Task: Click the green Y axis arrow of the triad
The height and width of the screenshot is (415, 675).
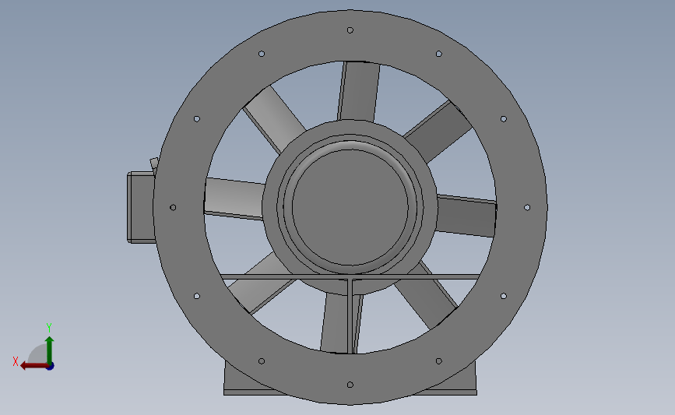Action: pos(50,350)
